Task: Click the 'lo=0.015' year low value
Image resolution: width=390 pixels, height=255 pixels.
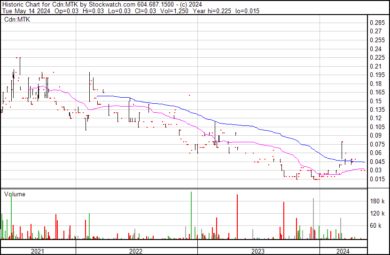Action: pyautogui.click(x=247, y=11)
